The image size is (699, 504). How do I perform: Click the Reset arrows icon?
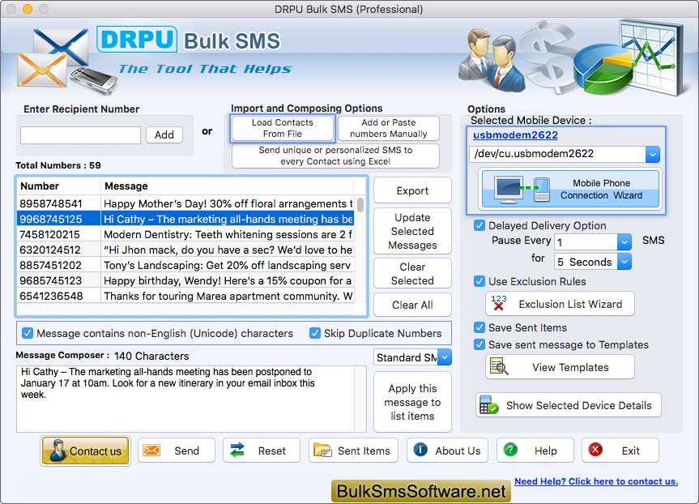[237, 450]
